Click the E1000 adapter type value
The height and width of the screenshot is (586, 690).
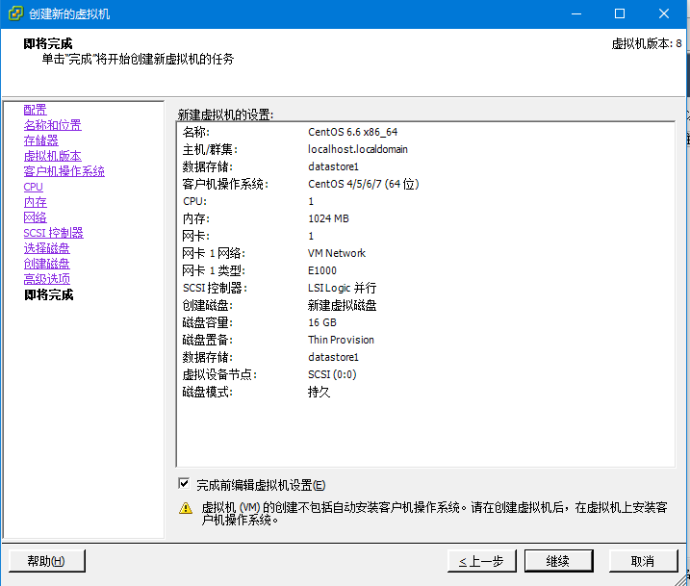point(322,270)
